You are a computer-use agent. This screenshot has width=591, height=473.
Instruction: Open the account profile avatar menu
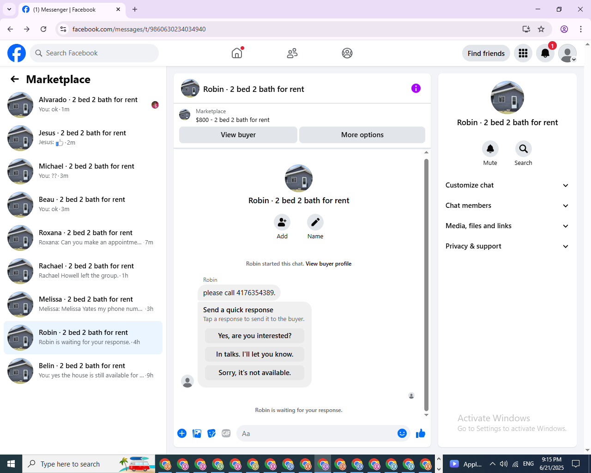pyautogui.click(x=567, y=53)
